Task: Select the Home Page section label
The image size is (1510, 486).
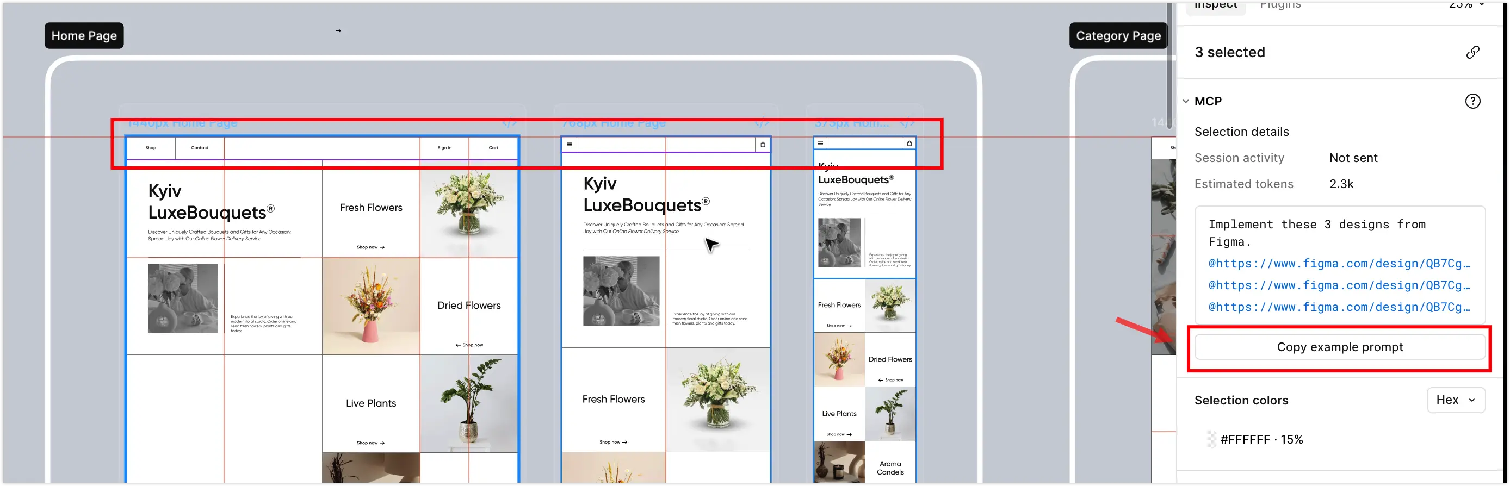Action: click(84, 36)
